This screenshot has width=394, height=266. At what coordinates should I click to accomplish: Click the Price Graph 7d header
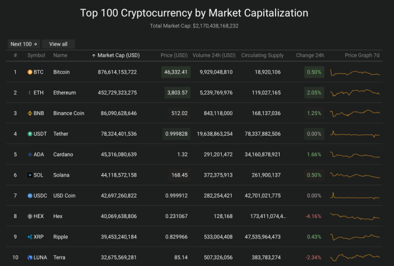click(362, 56)
